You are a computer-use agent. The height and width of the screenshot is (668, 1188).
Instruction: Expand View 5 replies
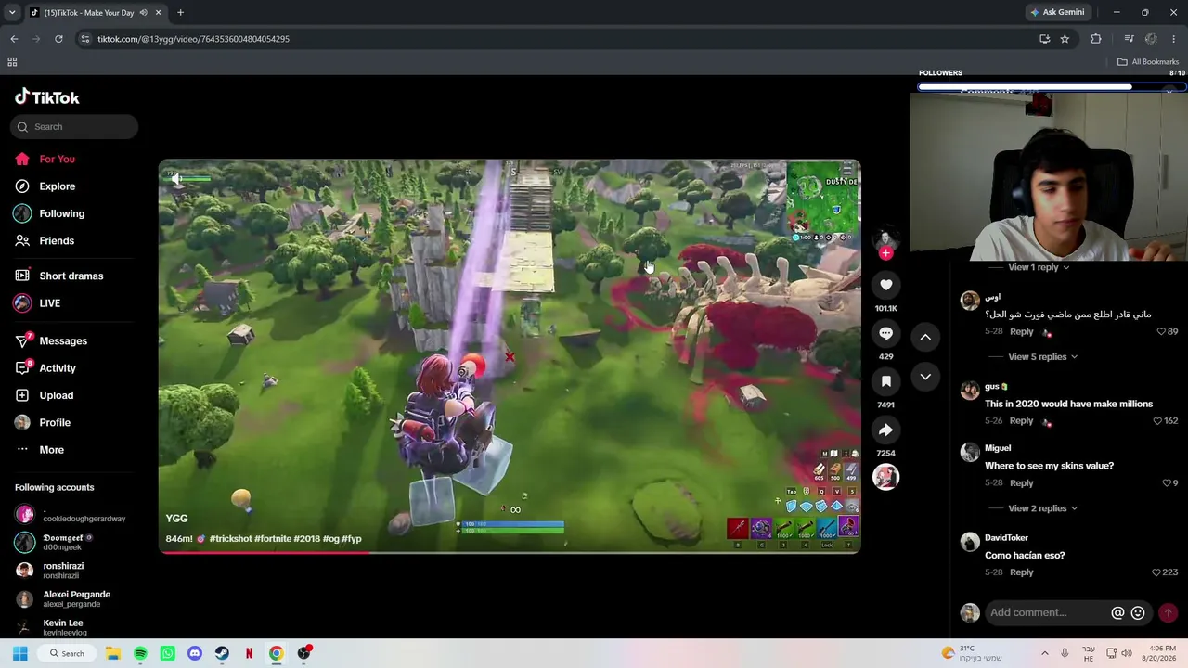click(x=1043, y=356)
